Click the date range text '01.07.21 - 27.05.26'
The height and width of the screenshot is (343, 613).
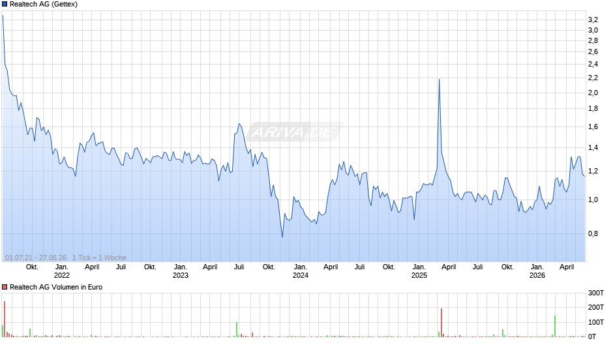[x=36, y=258]
